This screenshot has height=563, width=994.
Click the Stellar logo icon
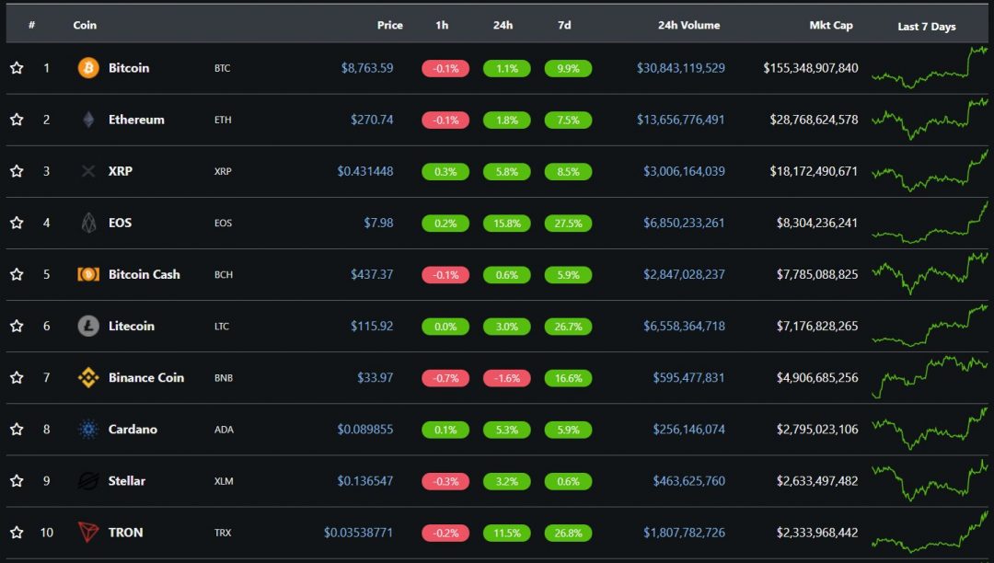click(88, 481)
